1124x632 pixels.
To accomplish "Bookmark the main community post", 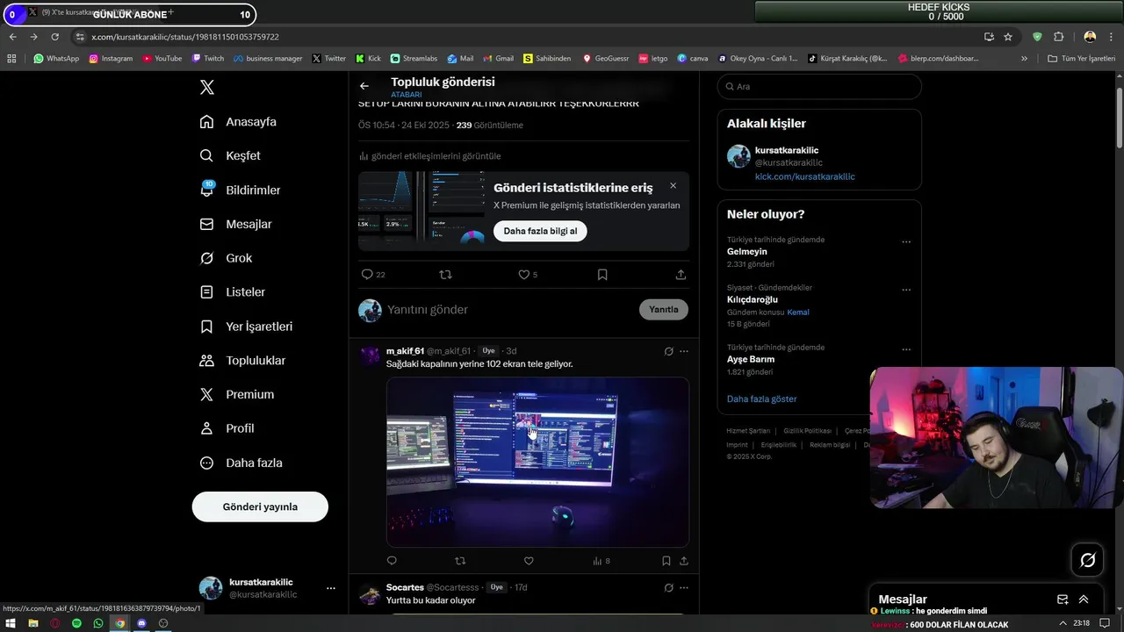I will click(x=602, y=275).
